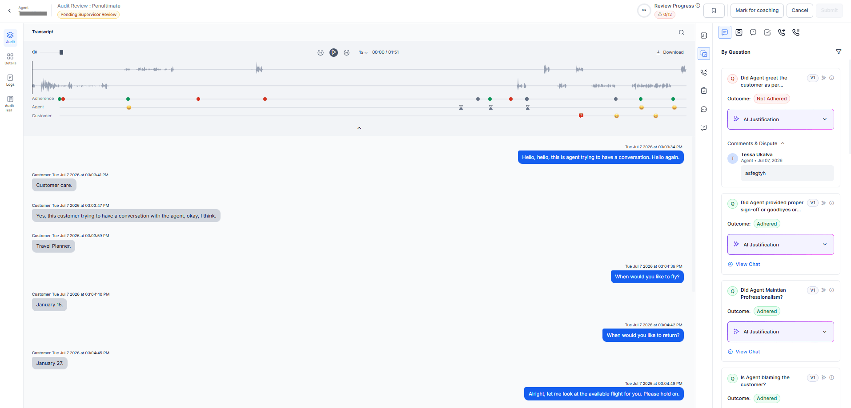Expand AI Justification for sign-off question
Viewport: 851px width, 408px height.
(x=780, y=245)
